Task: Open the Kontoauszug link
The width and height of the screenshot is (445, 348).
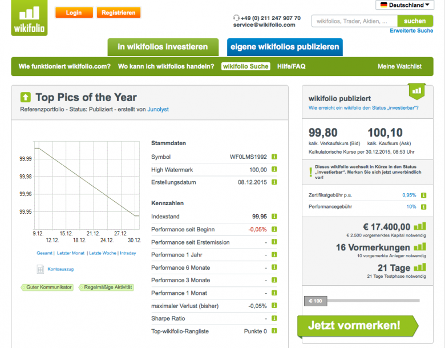Action: click(x=60, y=269)
